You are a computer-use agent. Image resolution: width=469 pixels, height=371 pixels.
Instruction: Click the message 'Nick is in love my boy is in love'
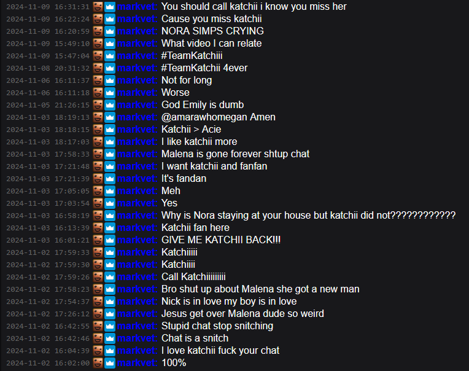[x=229, y=302]
